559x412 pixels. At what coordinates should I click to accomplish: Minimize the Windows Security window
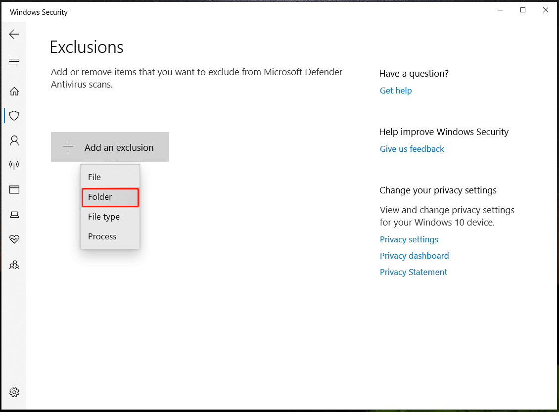click(500, 10)
